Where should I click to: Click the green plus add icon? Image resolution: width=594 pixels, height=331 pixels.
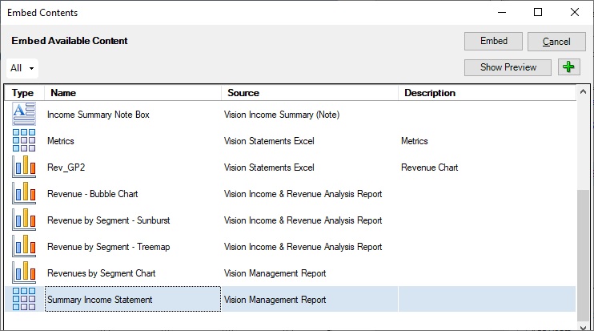(x=568, y=67)
